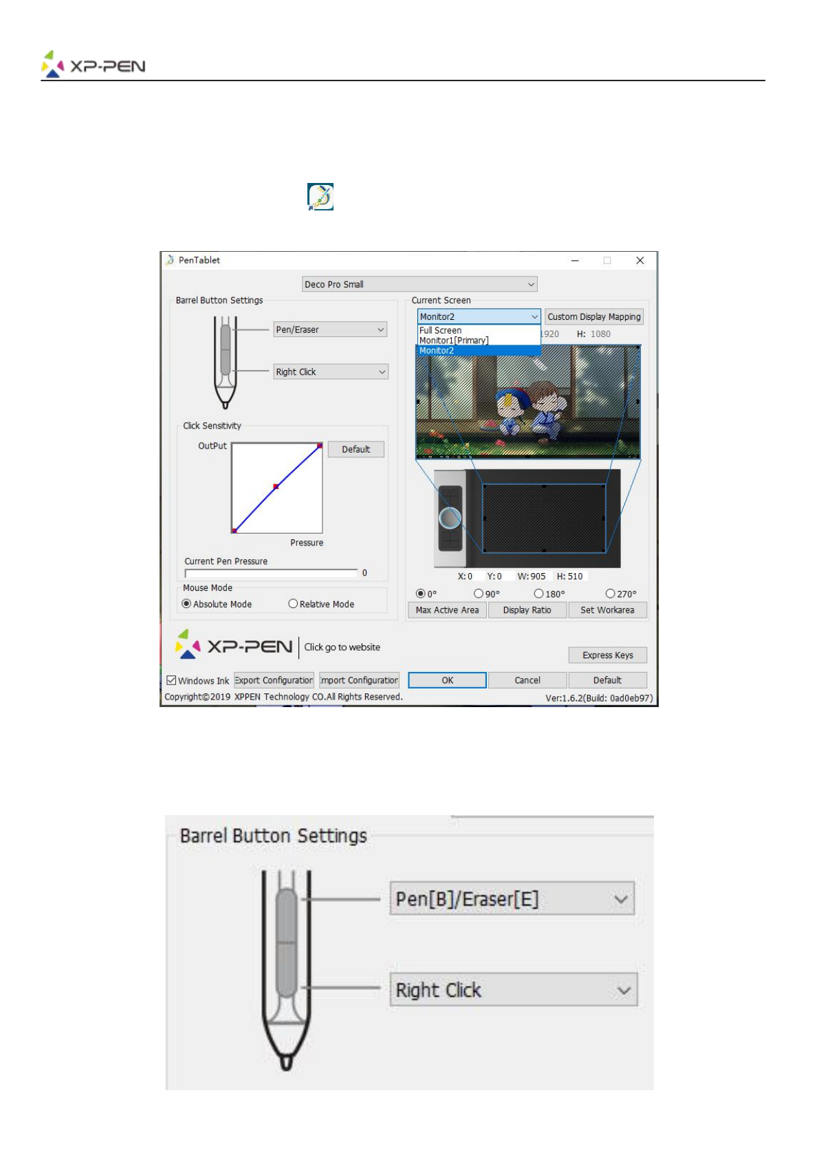Expand the Pen/Eraser barrel button dropdown

pos(330,329)
